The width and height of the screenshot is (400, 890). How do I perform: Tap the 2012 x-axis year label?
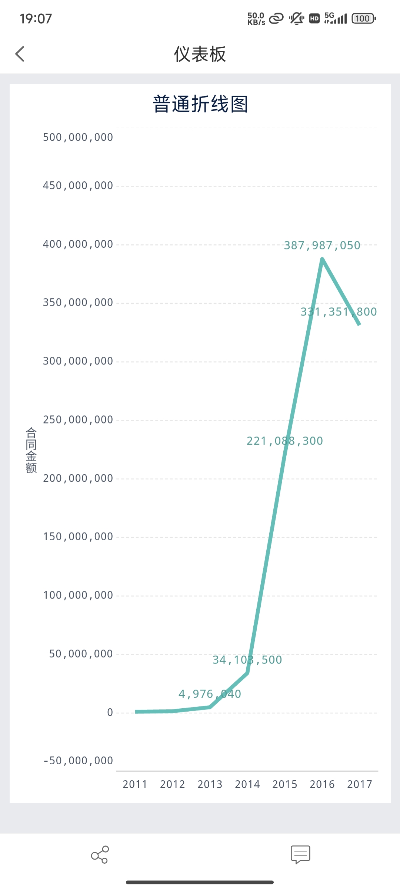point(172,784)
